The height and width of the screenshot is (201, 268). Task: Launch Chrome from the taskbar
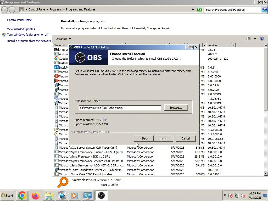coord(22,196)
